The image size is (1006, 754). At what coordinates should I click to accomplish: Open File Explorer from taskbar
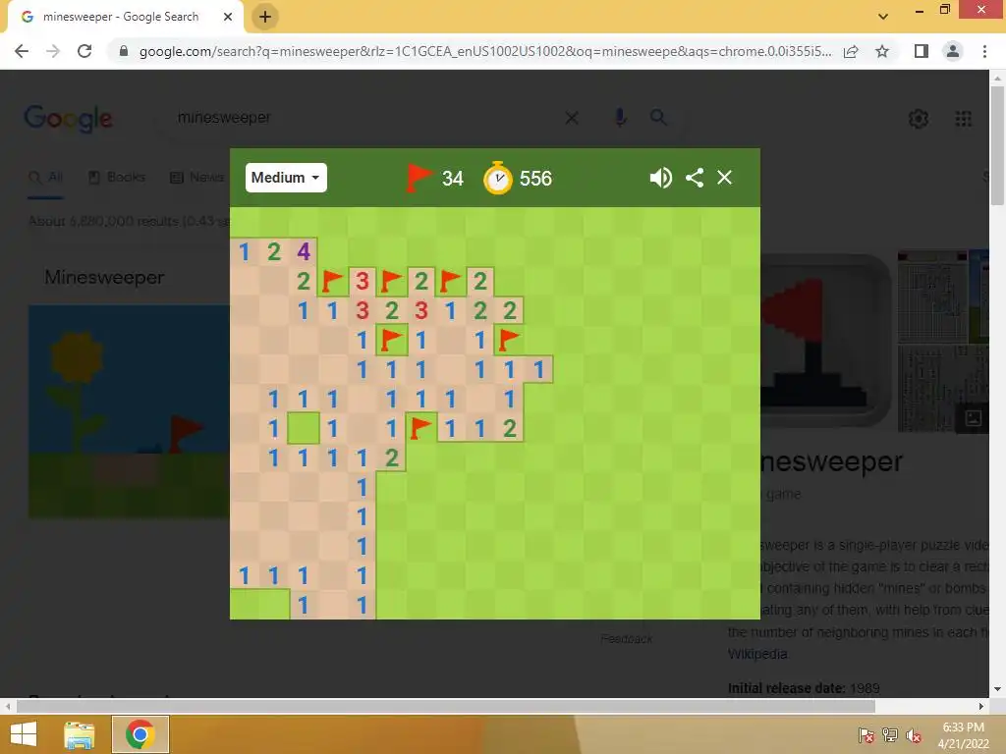tap(80, 734)
